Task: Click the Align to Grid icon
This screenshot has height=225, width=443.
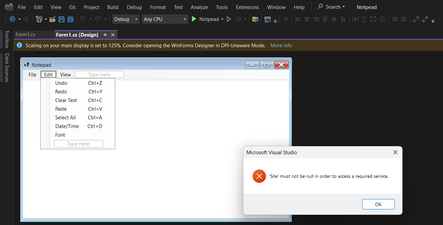Action: (286, 19)
